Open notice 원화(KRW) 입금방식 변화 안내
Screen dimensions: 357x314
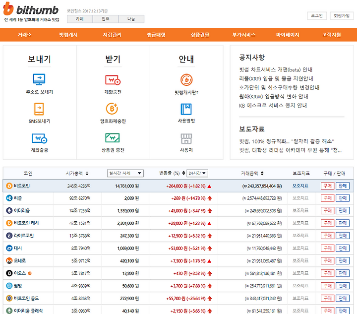pyautogui.click(x=273, y=97)
